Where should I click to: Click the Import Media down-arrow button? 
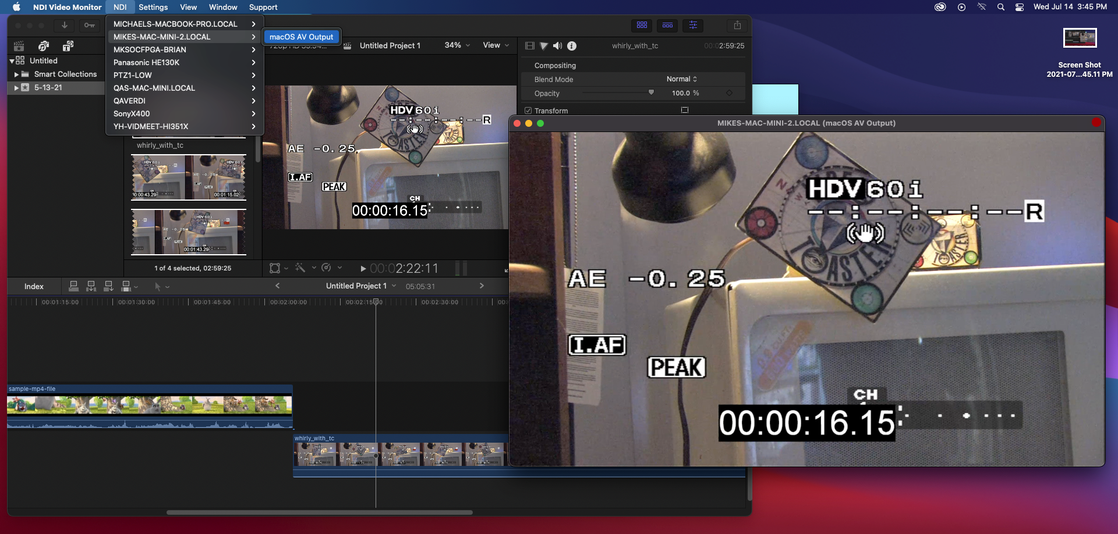pyautogui.click(x=65, y=25)
